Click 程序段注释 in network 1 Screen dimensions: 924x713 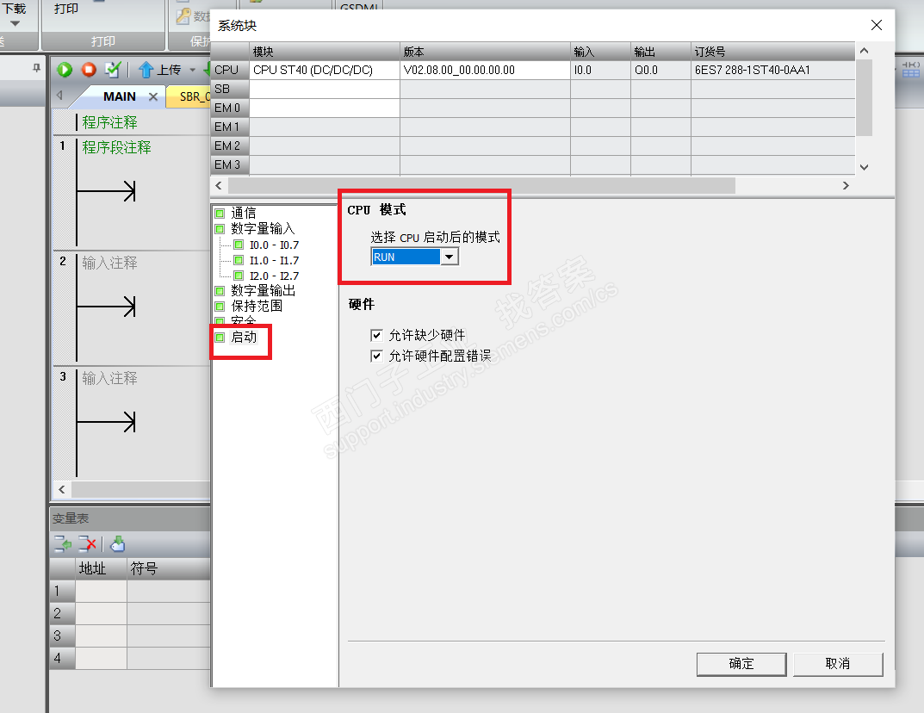pyautogui.click(x=116, y=147)
